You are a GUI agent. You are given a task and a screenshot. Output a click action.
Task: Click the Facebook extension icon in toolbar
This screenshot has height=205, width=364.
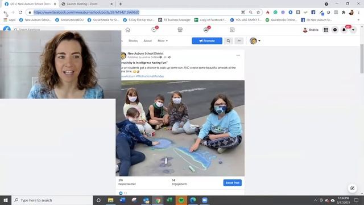click(x=313, y=13)
